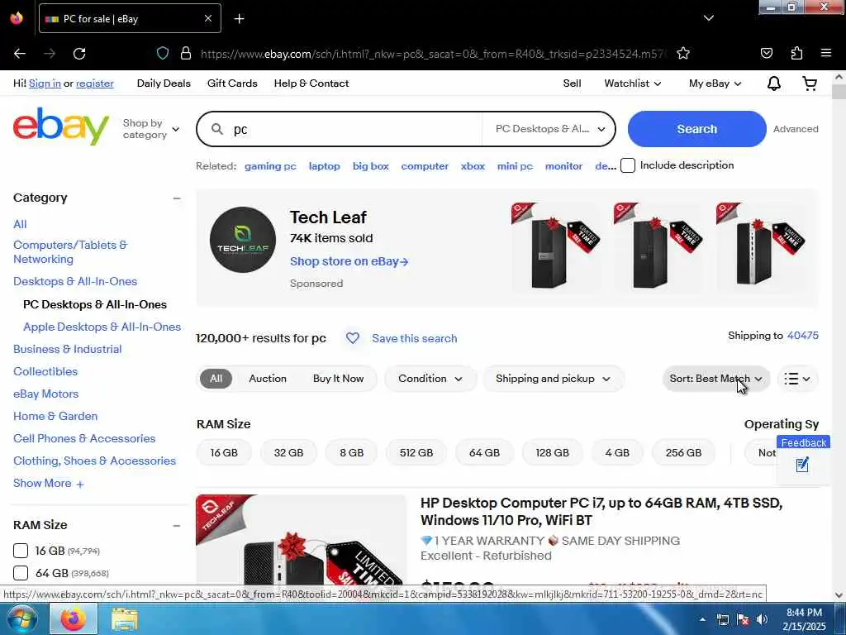Click the network tray icon

click(x=722, y=619)
